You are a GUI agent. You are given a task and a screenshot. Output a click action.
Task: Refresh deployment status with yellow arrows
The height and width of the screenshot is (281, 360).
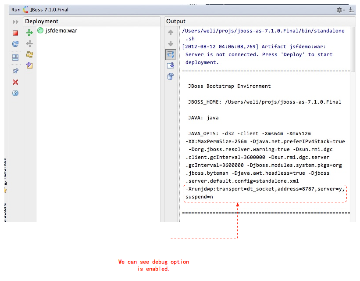coord(29,54)
